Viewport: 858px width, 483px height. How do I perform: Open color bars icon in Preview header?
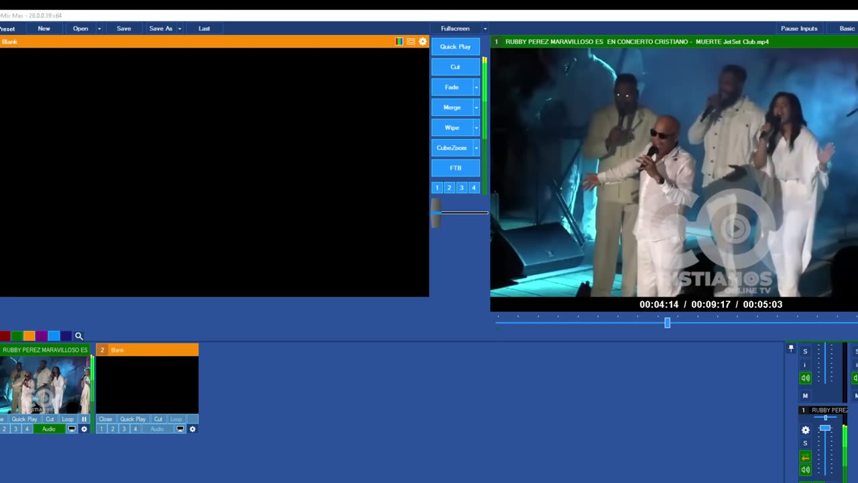[400, 42]
